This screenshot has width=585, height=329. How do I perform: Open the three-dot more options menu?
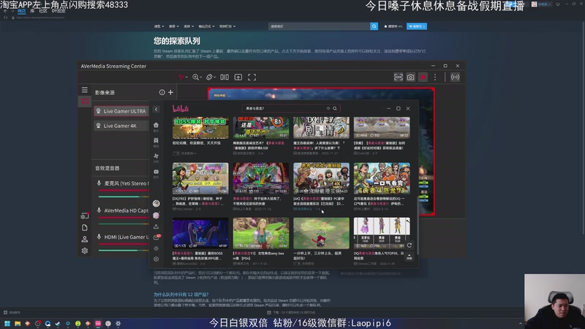(x=435, y=77)
